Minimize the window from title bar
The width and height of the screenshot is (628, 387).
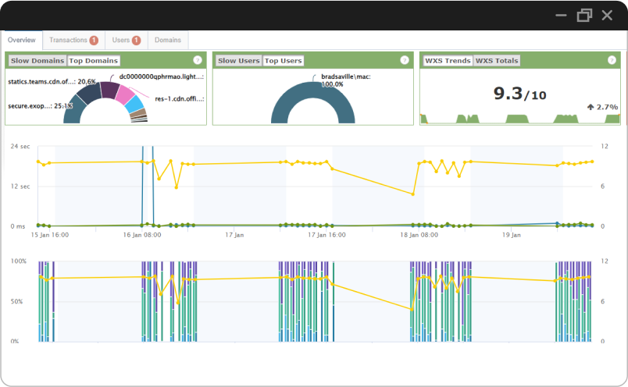561,16
